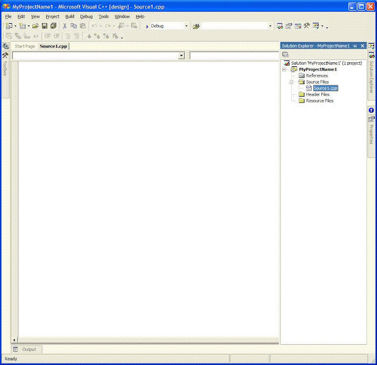377x365 pixels.
Task: Click the Class View toolbar icon
Action: [x=316, y=26]
